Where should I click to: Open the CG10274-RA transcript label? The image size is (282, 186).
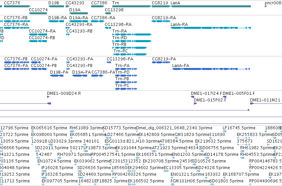click(x=42, y=31)
